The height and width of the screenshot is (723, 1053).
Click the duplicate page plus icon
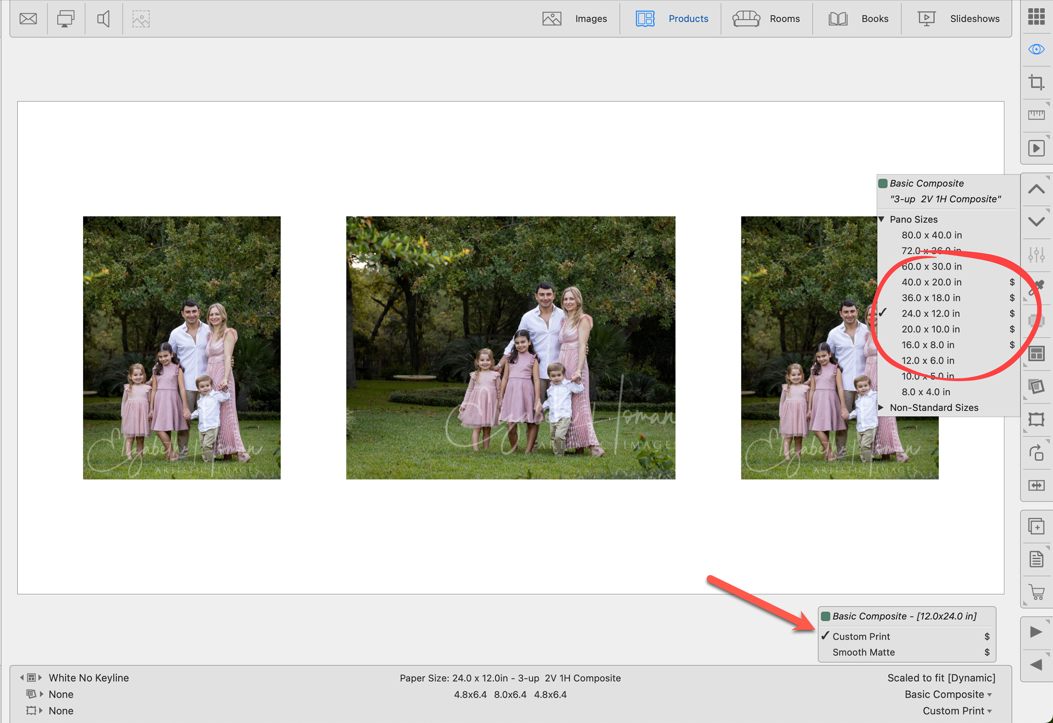[x=1036, y=527]
